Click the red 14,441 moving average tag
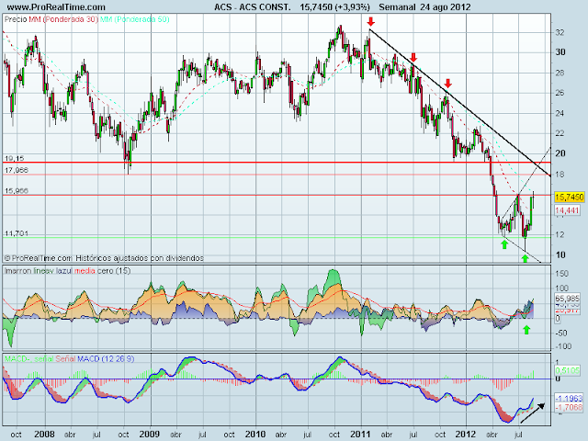This screenshot has height=441, width=588. 567,210
